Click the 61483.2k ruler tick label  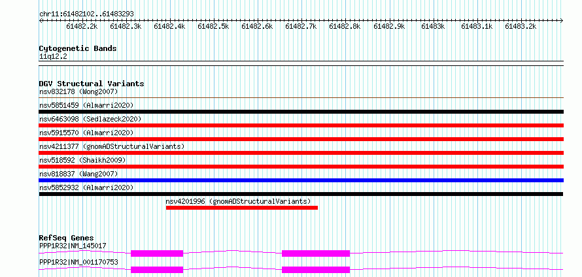[521, 26]
